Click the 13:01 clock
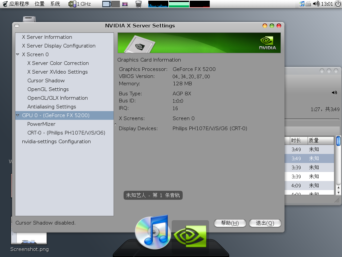342x257 pixels. click(327, 4)
